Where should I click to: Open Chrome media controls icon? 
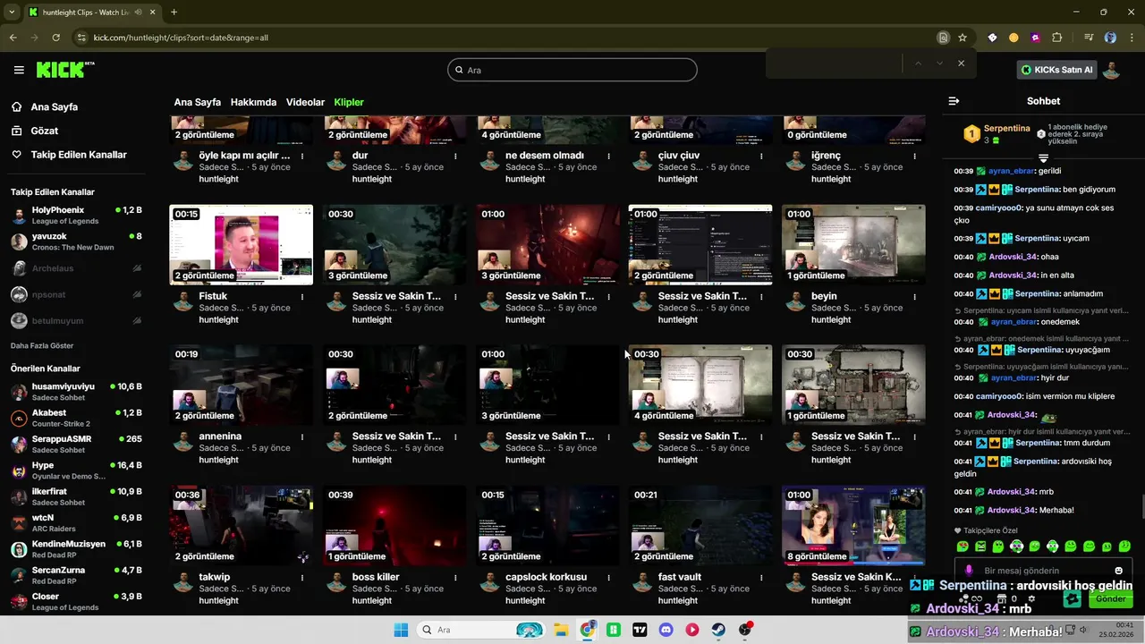1089,38
